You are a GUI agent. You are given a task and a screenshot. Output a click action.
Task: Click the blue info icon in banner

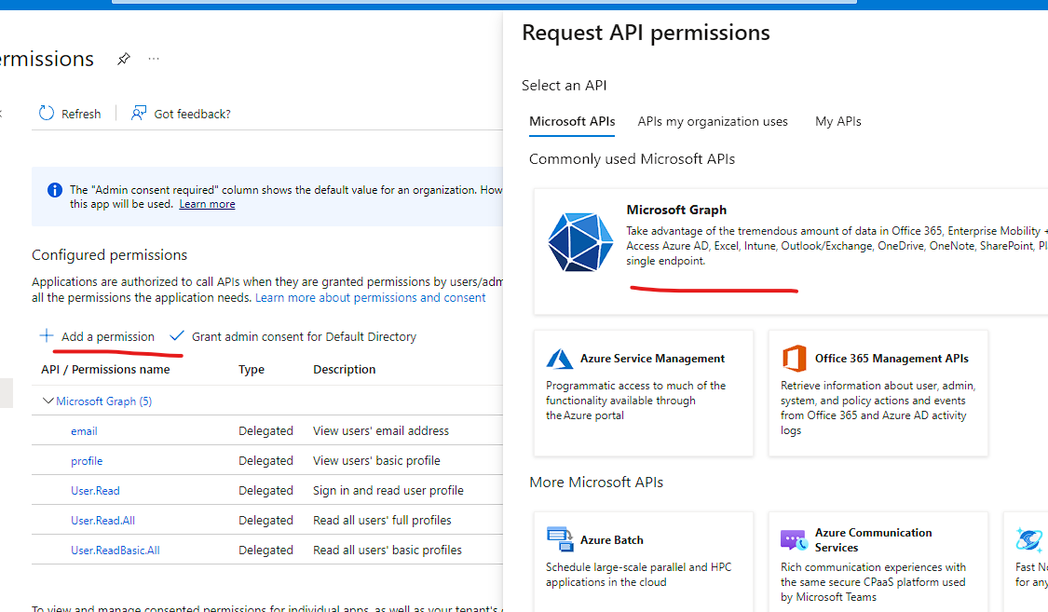[x=55, y=190]
